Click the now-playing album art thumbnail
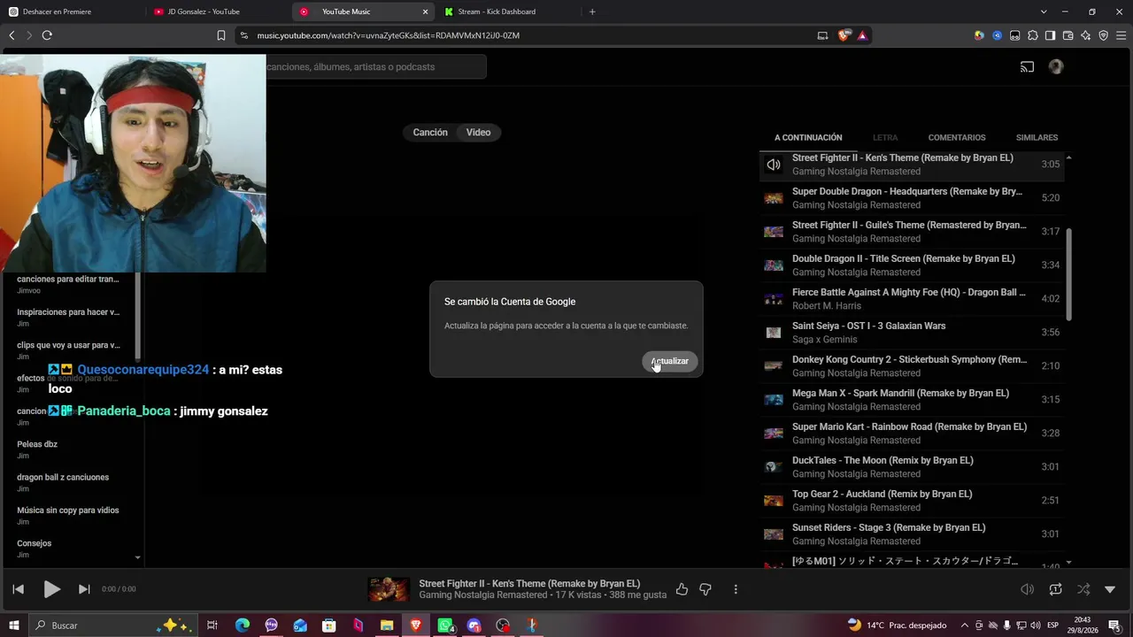Screen dimensions: 1133x637 click(x=389, y=589)
